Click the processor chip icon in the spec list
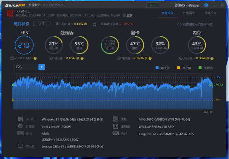This screenshot has height=159, width=229. tap(21, 126)
